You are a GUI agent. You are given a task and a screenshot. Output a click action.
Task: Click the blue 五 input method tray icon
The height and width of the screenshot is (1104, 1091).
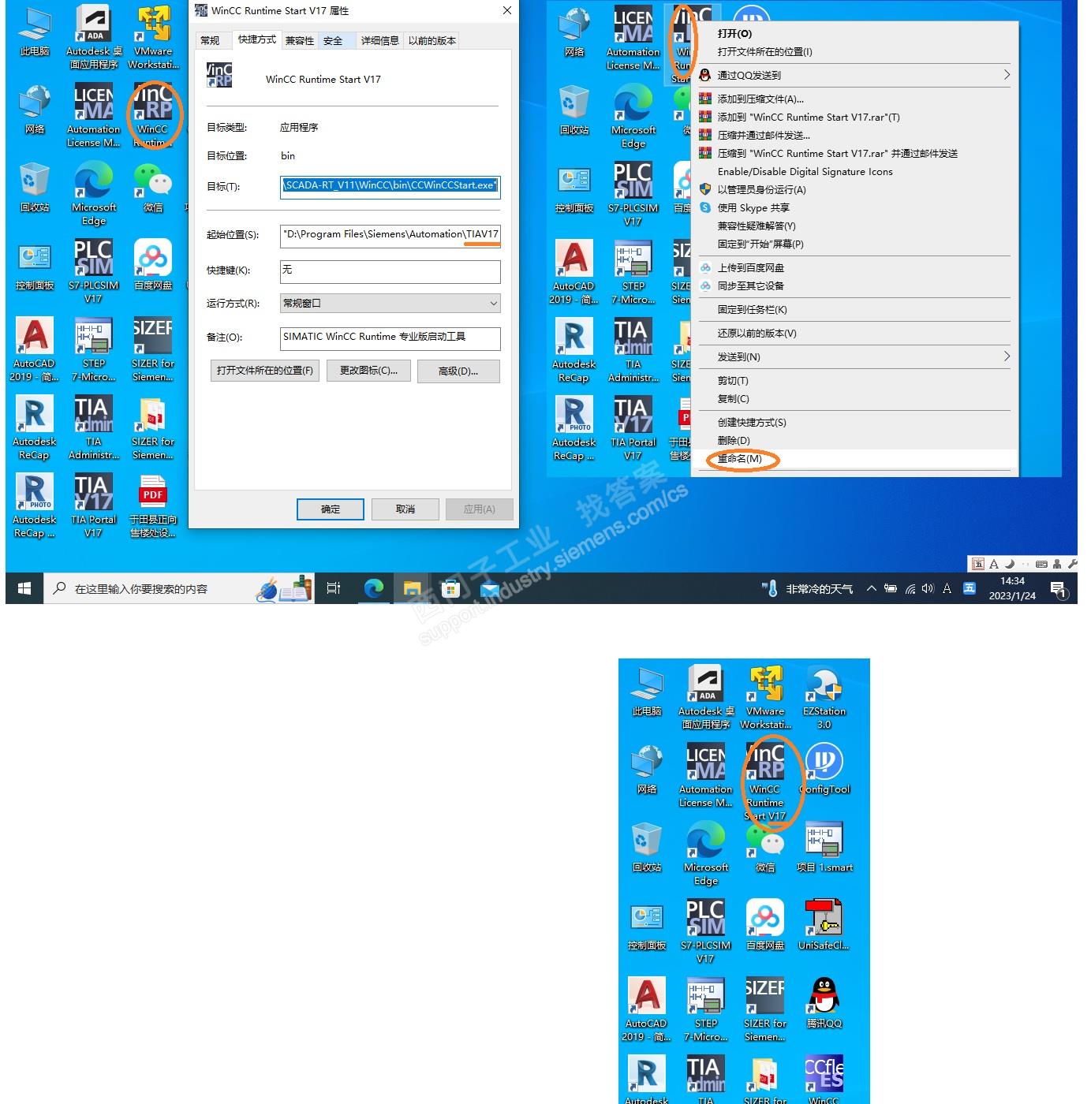970,588
